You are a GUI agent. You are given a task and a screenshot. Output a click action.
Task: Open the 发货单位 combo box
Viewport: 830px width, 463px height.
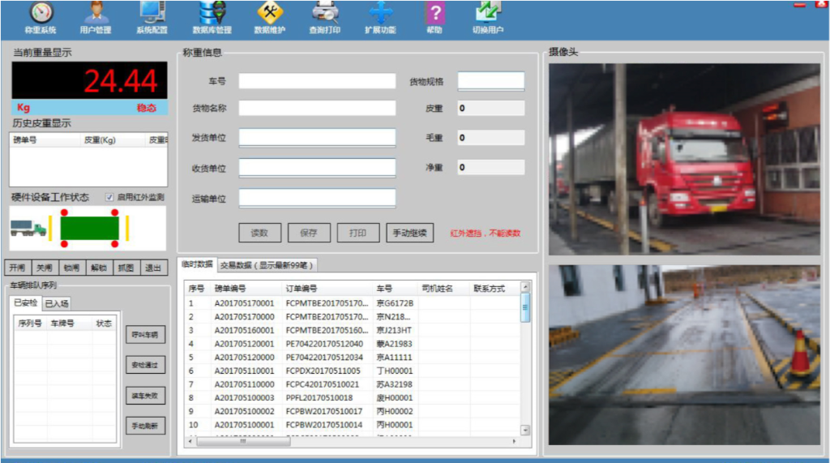pyautogui.click(x=317, y=138)
